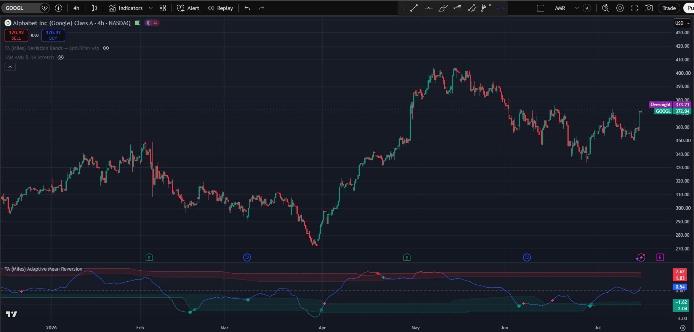Viewport: 694px width, 332px height.
Task: Open time axis settings hexagon at bottom right
Action: [x=683, y=328]
